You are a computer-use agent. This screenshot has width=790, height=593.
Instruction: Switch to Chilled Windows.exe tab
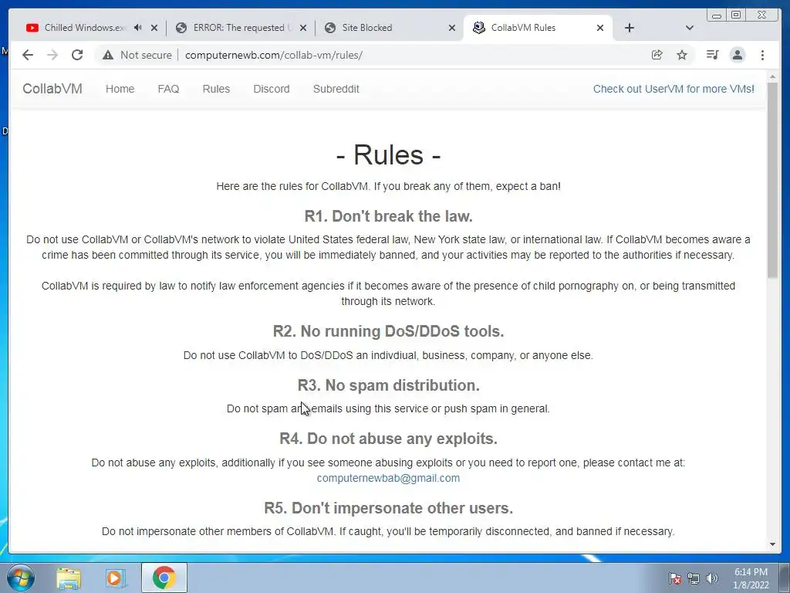[x=85, y=28]
